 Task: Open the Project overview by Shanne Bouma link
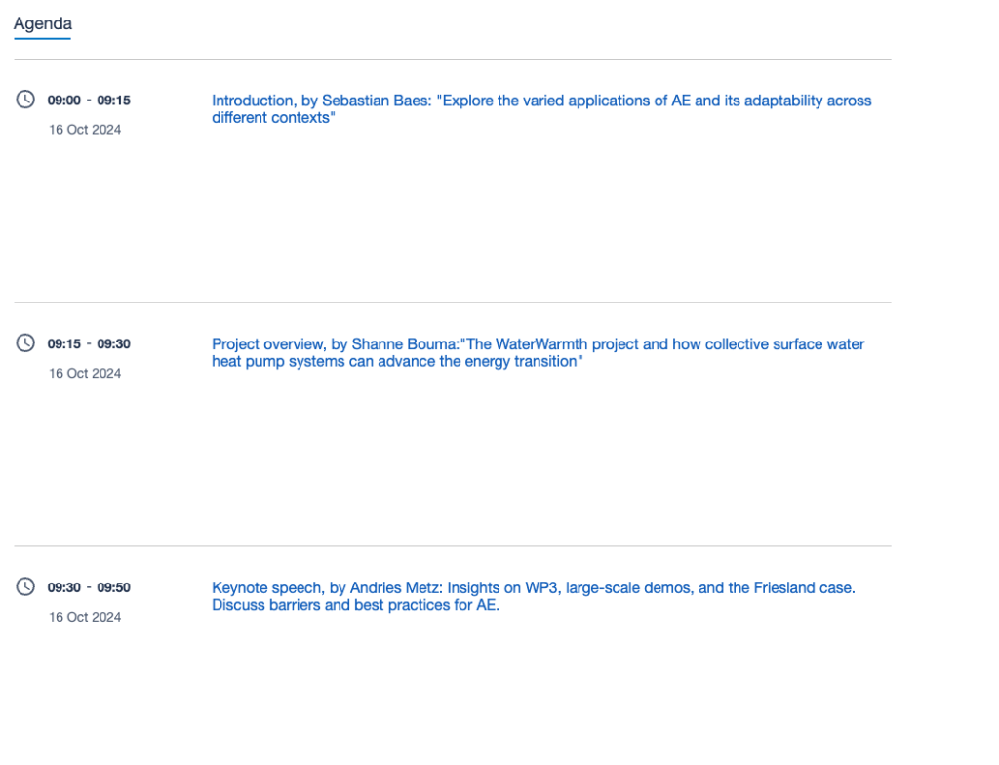[538, 344]
